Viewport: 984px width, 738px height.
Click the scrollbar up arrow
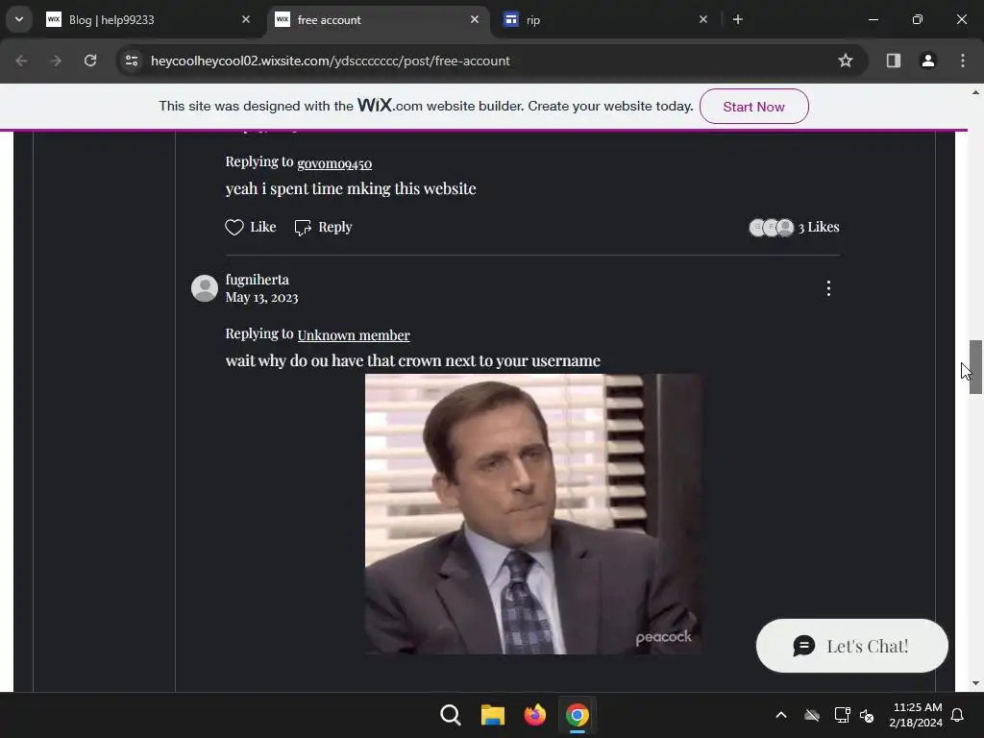(975, 92)
